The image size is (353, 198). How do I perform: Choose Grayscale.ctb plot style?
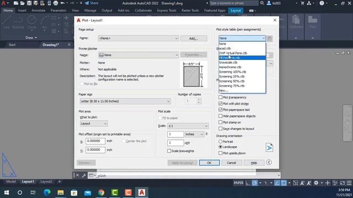coord(242,62)
